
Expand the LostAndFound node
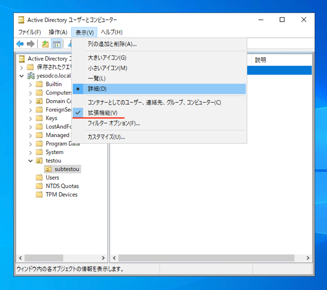point(31,127)
